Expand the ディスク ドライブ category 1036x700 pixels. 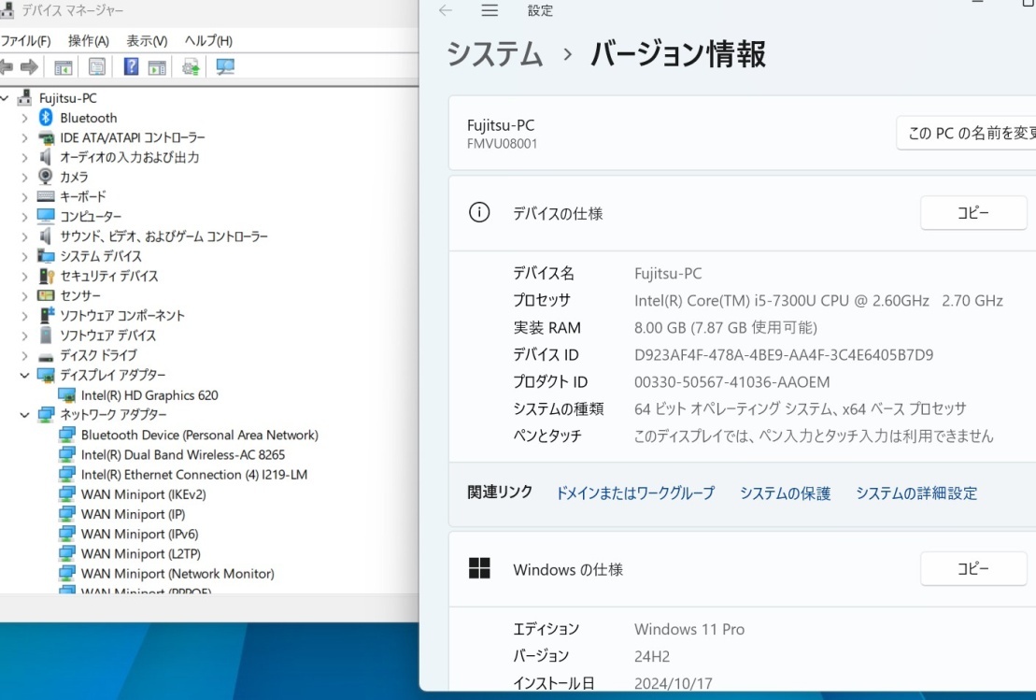[x=24, y=356]
